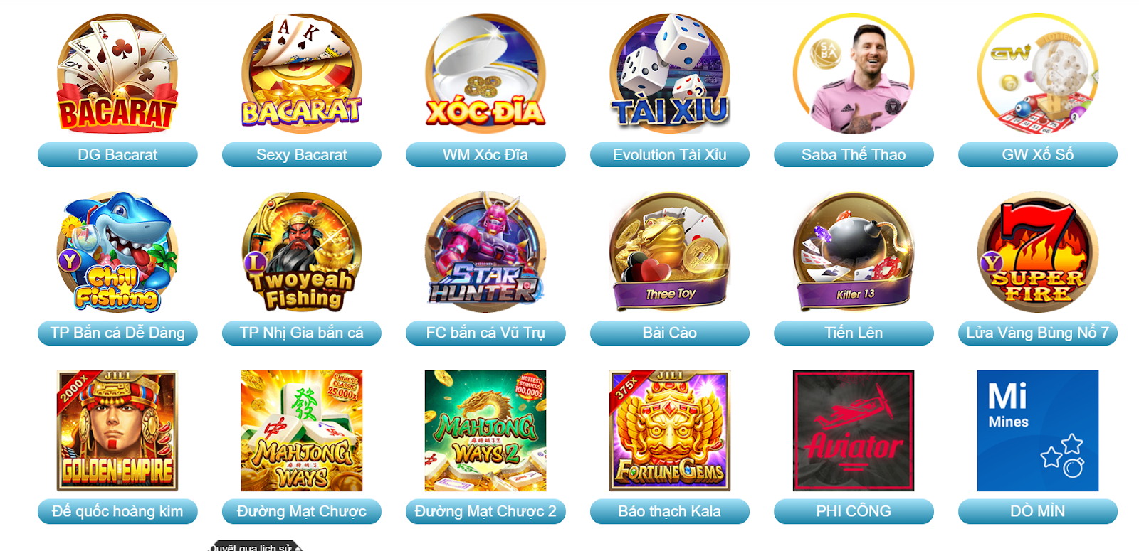The height and width of the screenshot is (551, 1139).
Task: Pick the Killer 13 bomb icon
Action: 854,252
